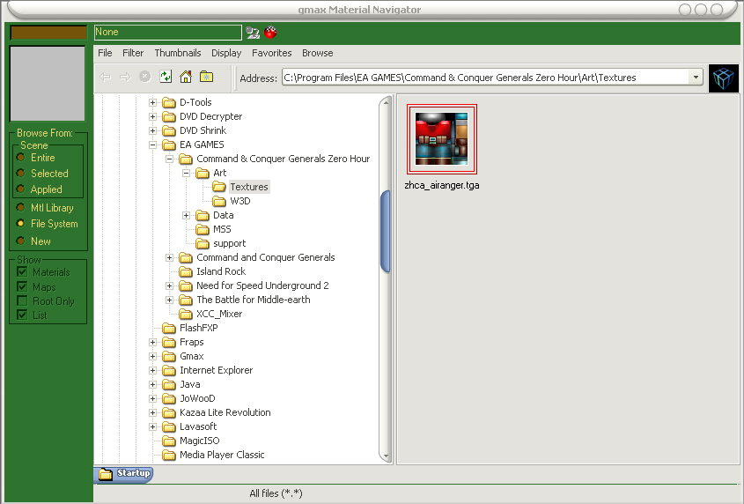Select the XCC_Mixer folder icon

pyautogui.click(x=186, y=314)
